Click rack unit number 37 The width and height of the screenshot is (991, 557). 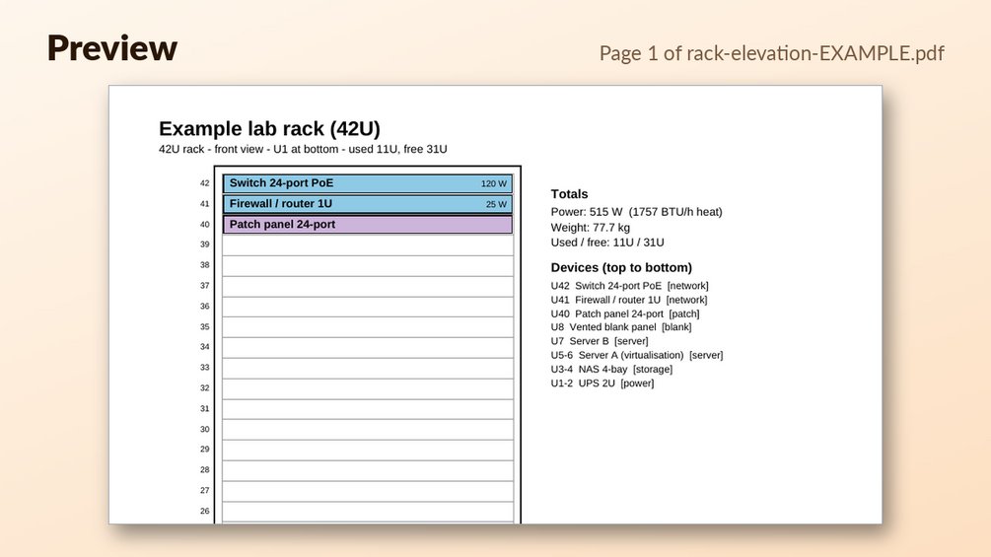click(x=205, y=286)
